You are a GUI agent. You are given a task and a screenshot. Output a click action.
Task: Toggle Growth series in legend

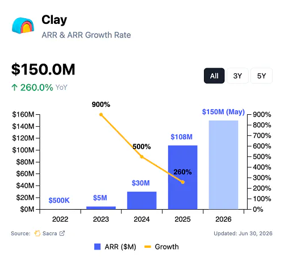[x=161, y=247]
